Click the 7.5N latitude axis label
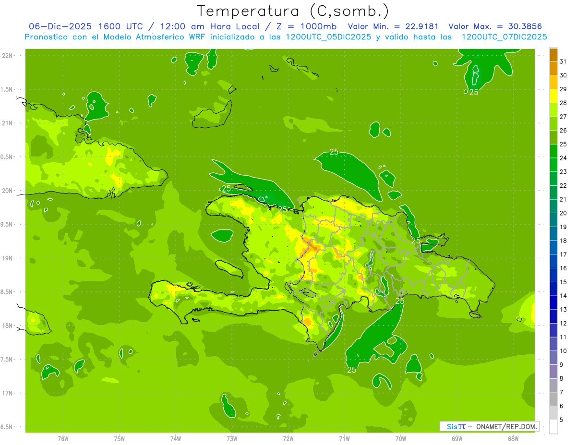The image size is (576, 445). click(x=7, y=360)
